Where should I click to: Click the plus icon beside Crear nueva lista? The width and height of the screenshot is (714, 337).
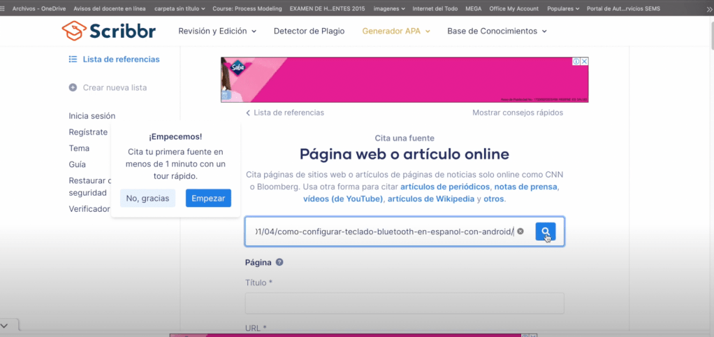pos(73,87)
